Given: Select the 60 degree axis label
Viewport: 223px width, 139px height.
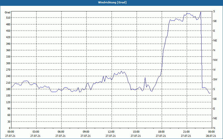Looking at the screenshot, I should 9,115.
